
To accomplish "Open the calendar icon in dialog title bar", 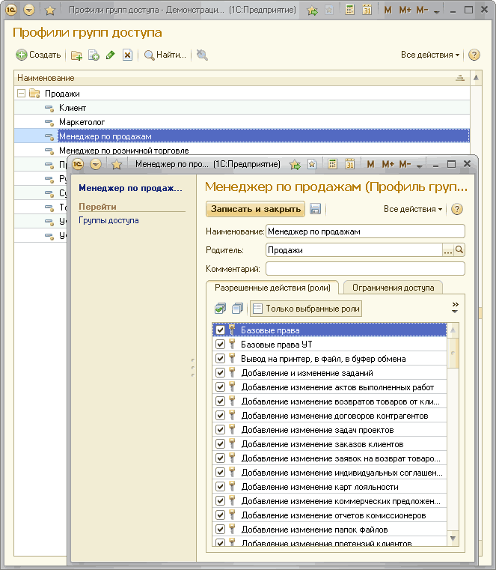I will coord(348,164).
